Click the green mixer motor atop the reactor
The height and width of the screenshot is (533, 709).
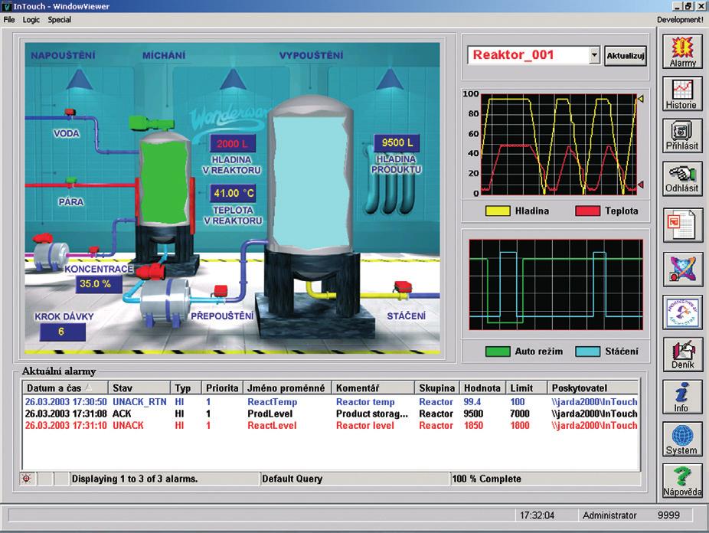151,123
